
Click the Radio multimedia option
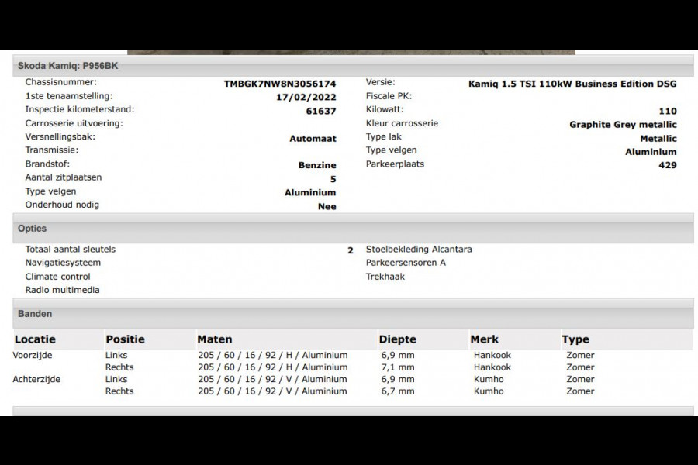[62, 290]
